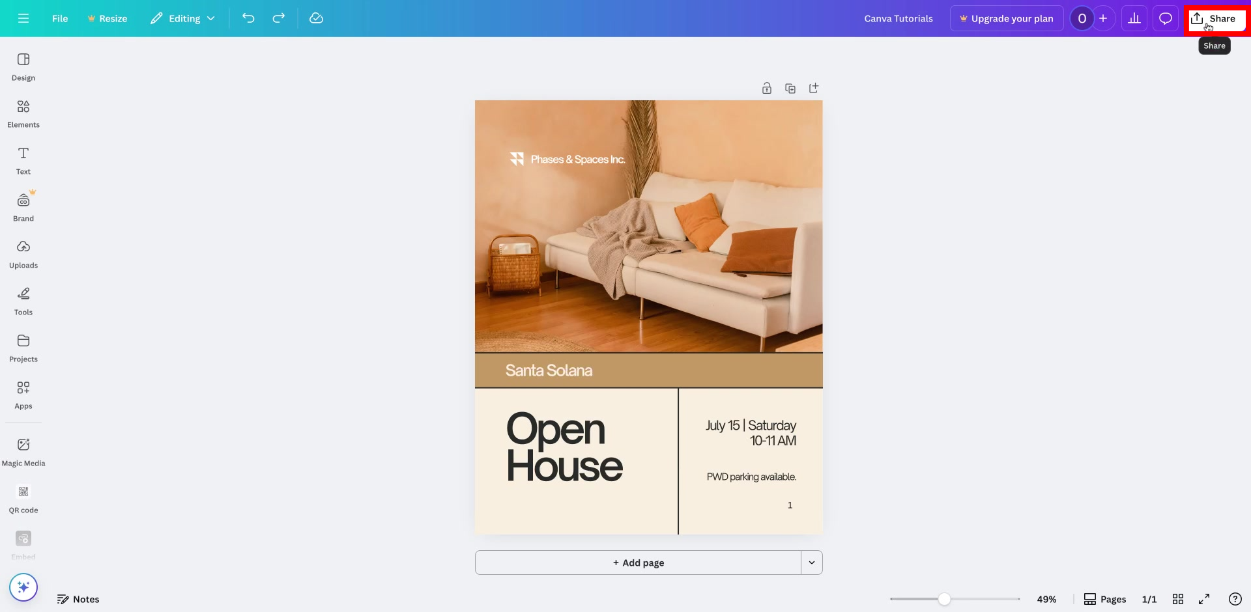Open the Elements panel in the sidebar
Image resolution: width=1251 pixels, height=612 pixels.
click(23, 113)
